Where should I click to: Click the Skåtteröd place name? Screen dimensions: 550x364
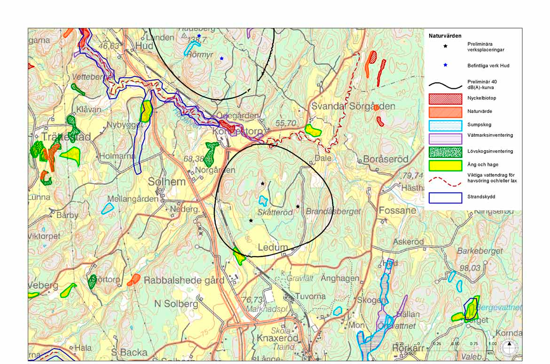(x=275, y=212)
